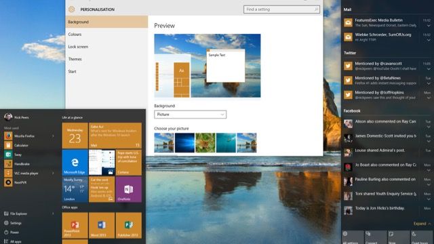The height and width of the screenshot is (244, 434).
Task: Open the London weather tile
Action: pos(75,190)
